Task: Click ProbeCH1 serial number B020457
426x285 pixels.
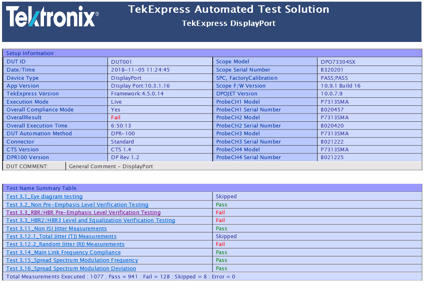Action: click(x=332, y=110)
